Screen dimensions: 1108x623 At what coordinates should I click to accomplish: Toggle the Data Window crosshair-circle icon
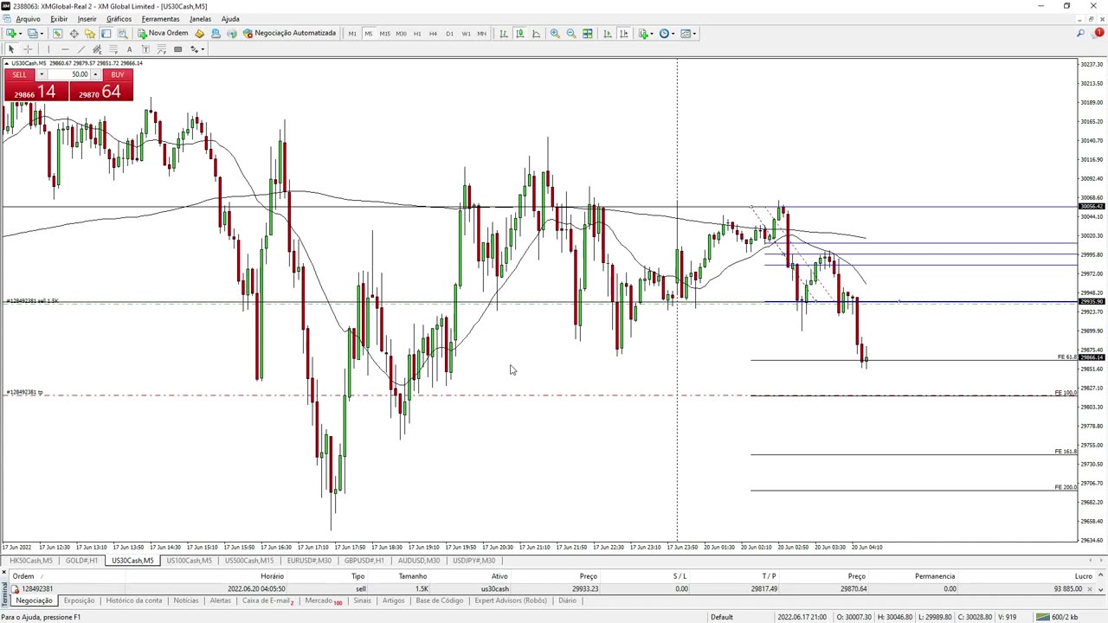(x=74, y=33)
